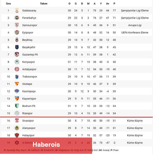Click the Galatasaray club logo
This screenshot has width=153, height=154.
coord(17,11)
